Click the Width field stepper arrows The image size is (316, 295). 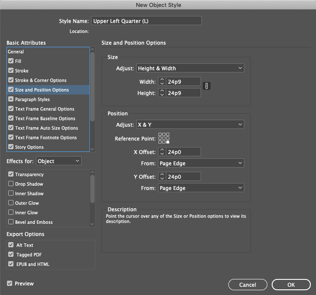tap(162, 82)
